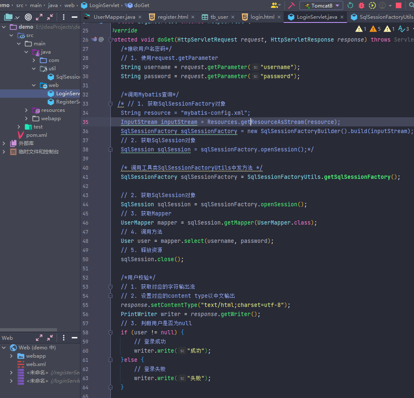Hide the Project panel

coord(75,17)
